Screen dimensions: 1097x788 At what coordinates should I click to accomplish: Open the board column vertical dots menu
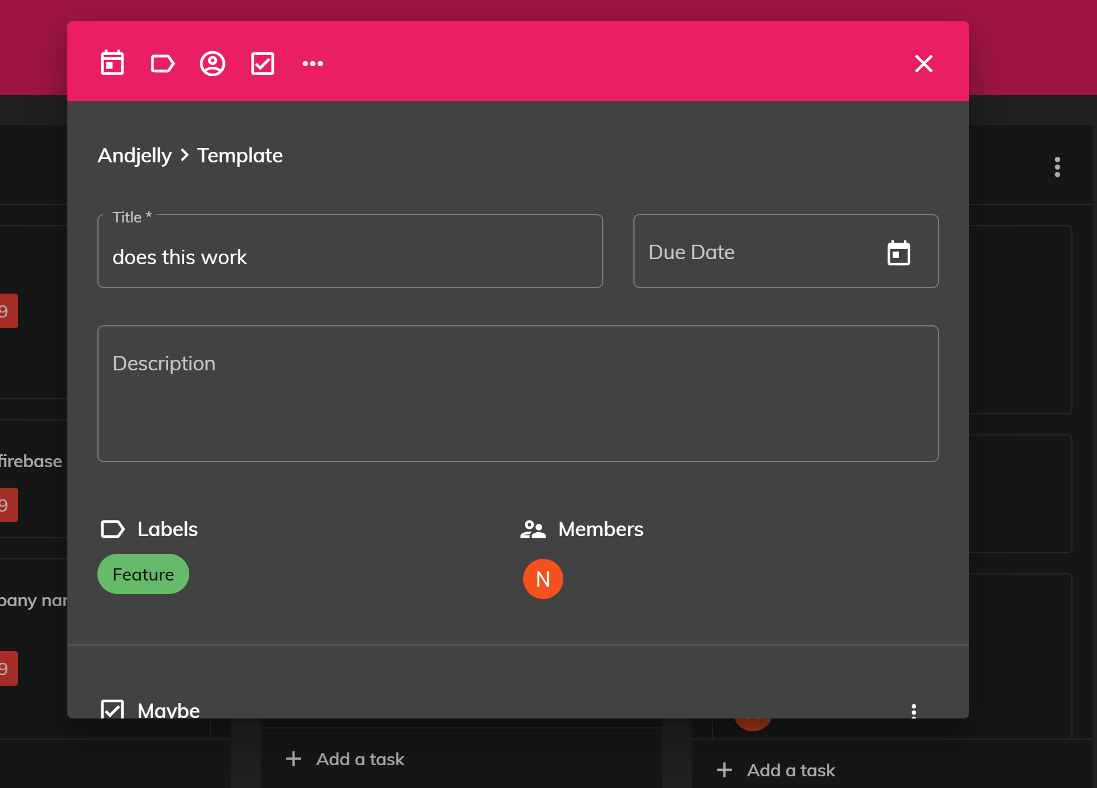pos(1057,167)
